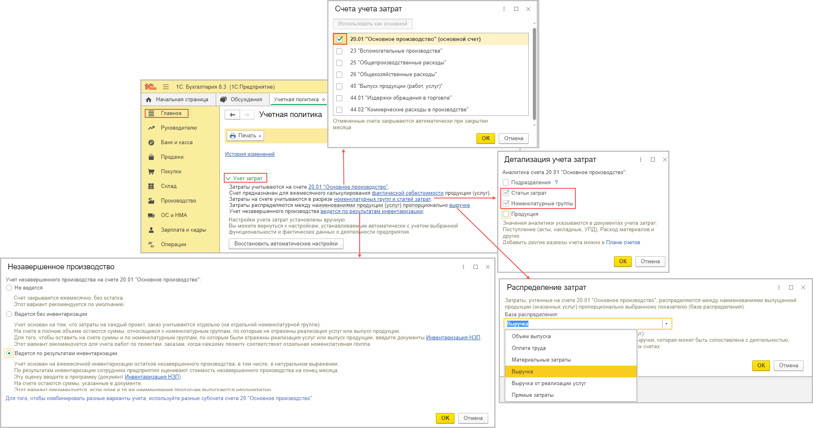
Task: Check account 25 Общепроизводственные расходы
Action: (339, 63)
